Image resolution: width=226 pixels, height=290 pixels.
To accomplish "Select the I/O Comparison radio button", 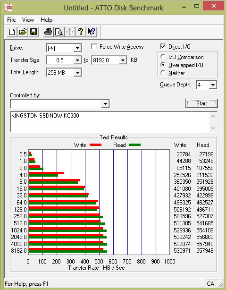I will click(163, 57).
